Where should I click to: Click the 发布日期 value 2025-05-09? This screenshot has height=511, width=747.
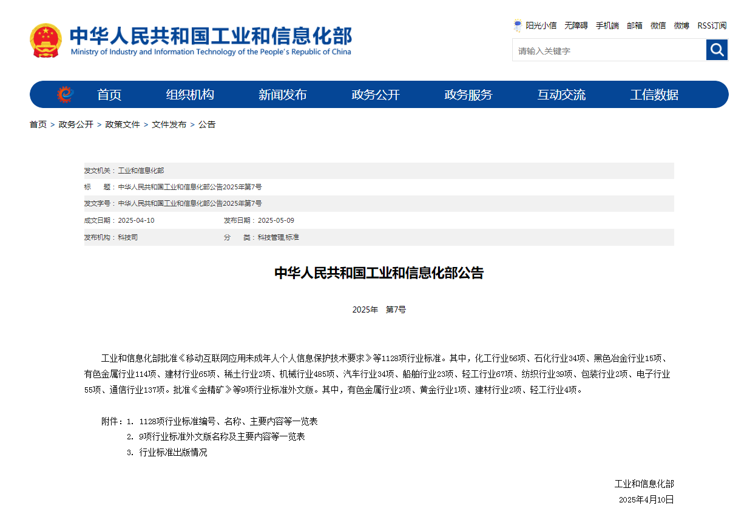point(276,220)
